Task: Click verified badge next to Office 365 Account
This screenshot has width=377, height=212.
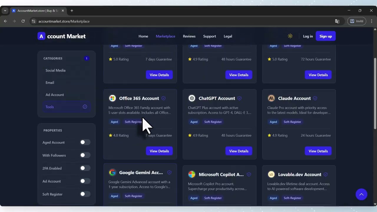Action: (x=163, y=98)
